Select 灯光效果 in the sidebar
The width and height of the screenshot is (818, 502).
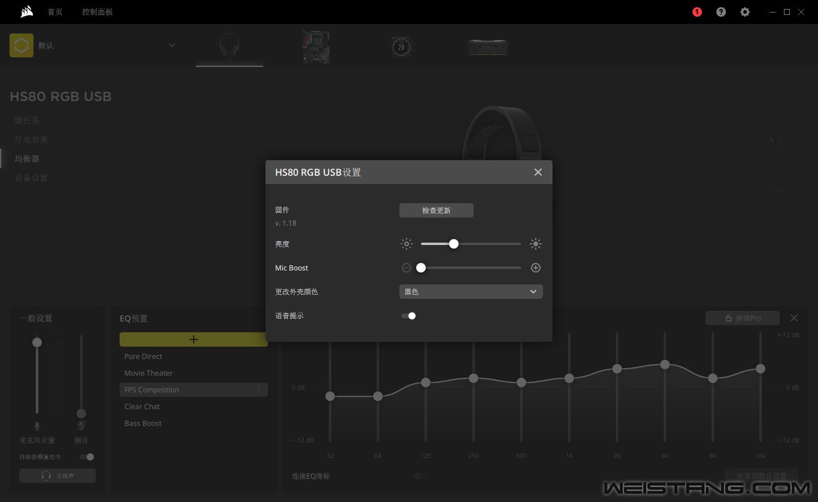[x=31, y=139]
